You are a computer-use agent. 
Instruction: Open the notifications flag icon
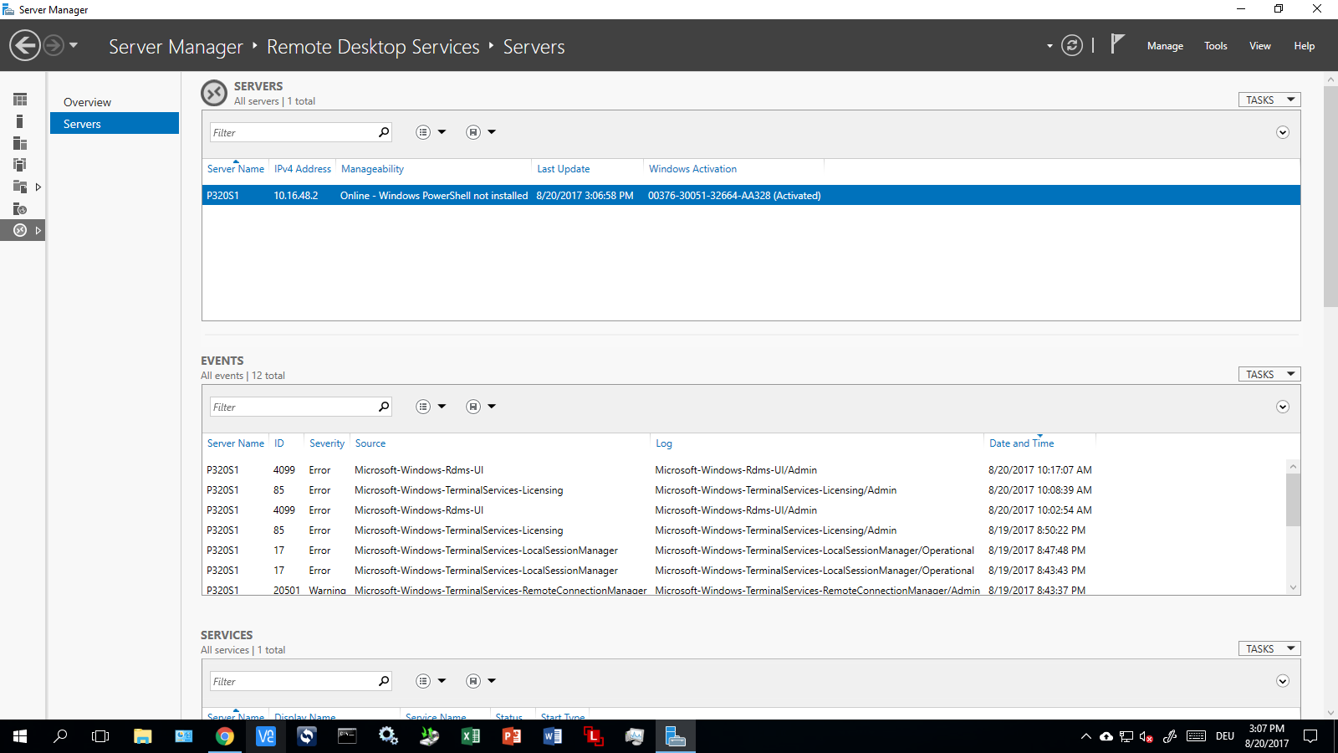tap(1118, 44)
